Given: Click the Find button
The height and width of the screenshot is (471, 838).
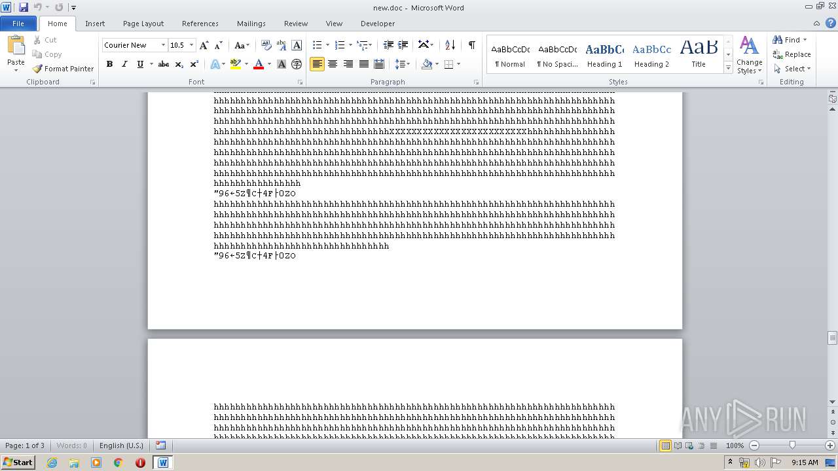Looking at the screenshot, I should [789, 40].
